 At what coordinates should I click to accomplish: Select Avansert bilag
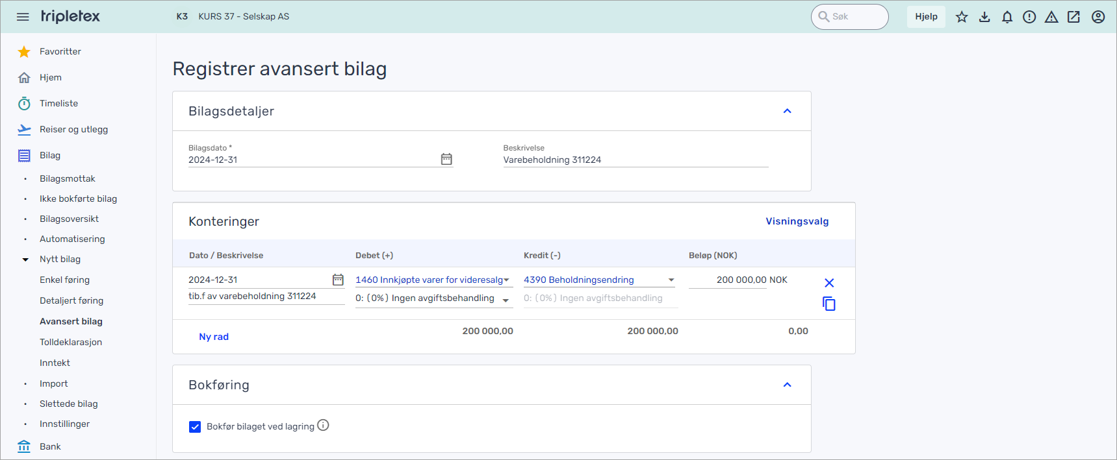pos(71,321)
